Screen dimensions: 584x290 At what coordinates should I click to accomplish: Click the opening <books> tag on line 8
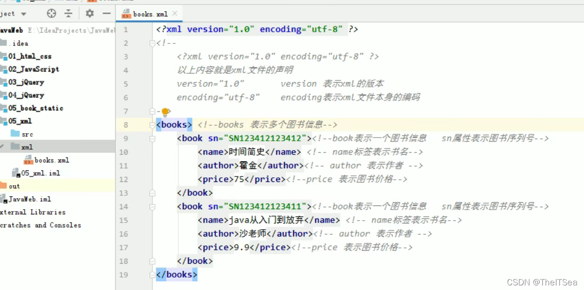pyautogui.click(x=174, y=125)
